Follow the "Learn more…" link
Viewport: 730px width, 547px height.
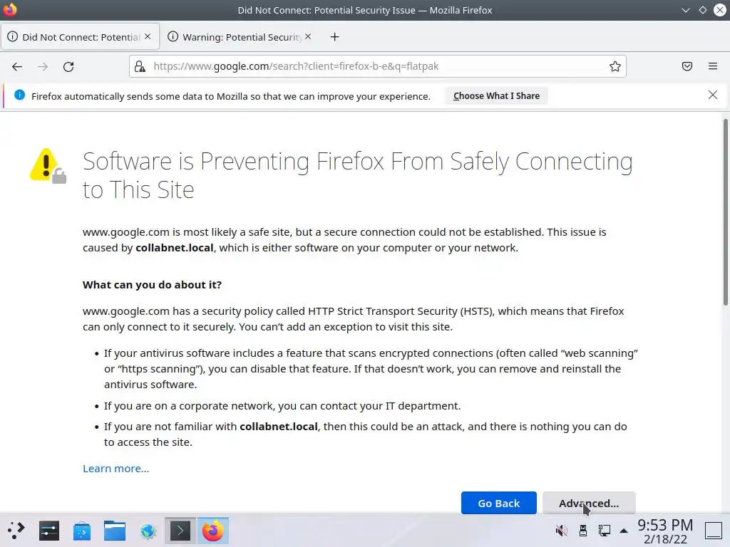tap(115, 468)
